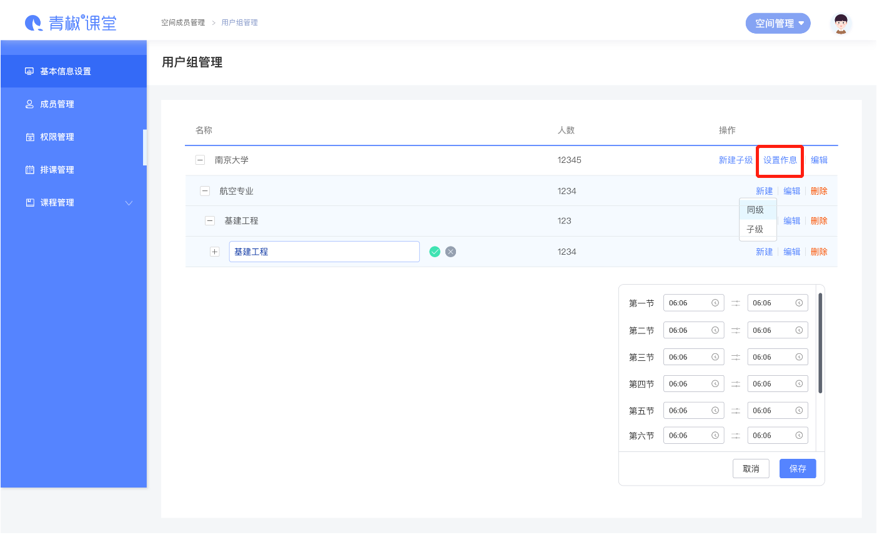Delete the 基建工程 group with 123 members
This screenshot has width=877, height=535.
[819, 221]
